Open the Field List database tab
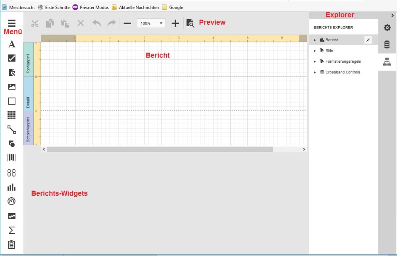 click(387, 44)
